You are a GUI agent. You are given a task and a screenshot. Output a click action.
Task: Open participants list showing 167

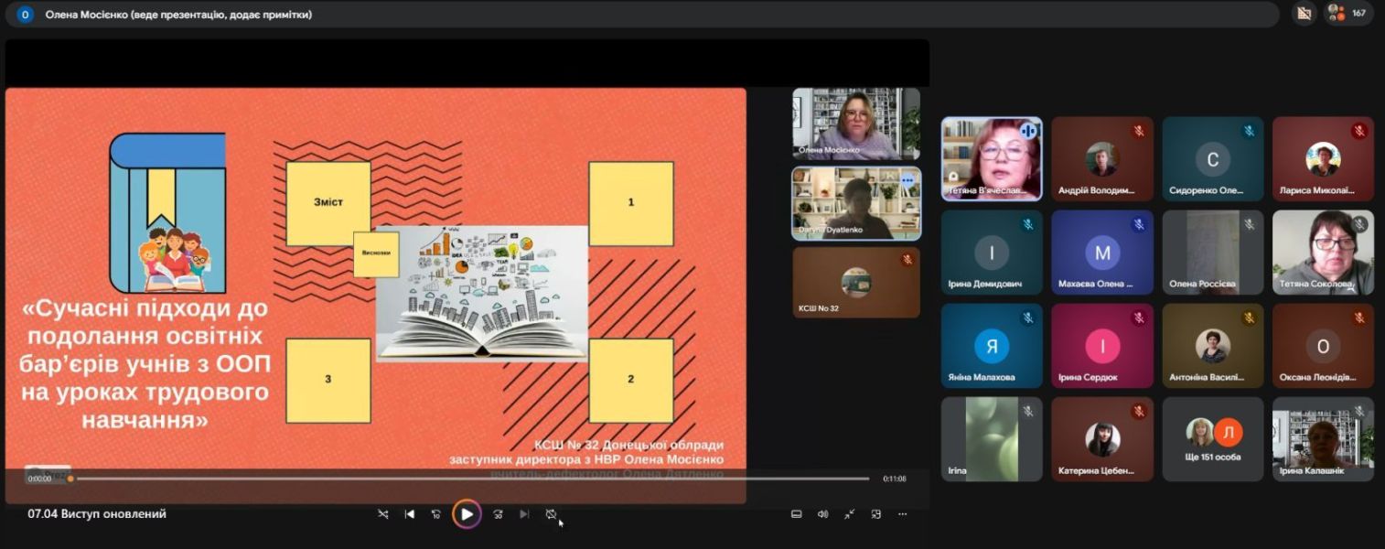click(x=1348, y=13)
